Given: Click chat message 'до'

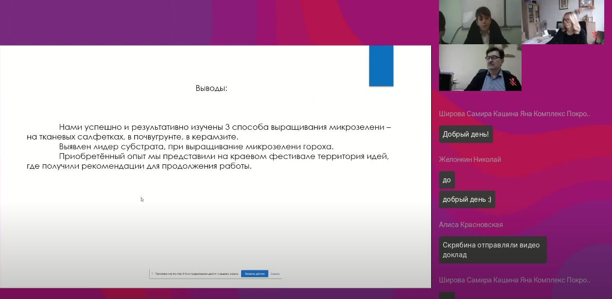Looking at the screenshot, I should tap(447, 180).
